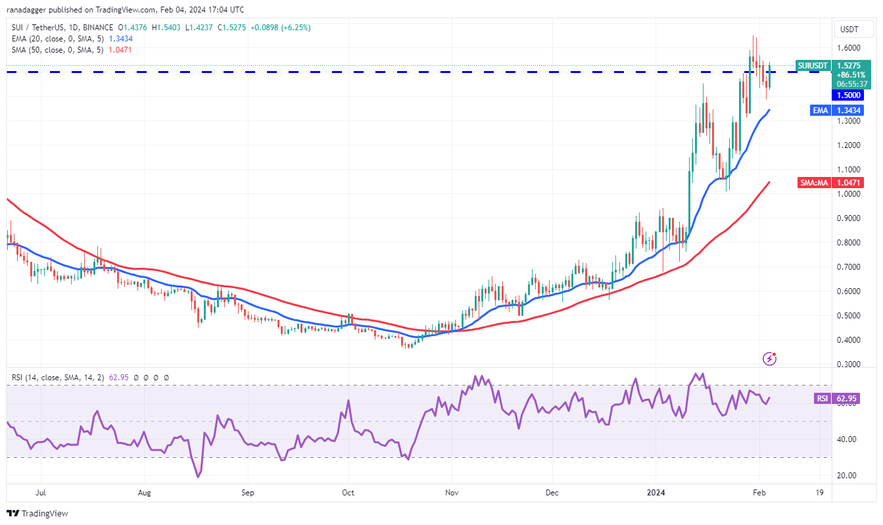Click the Jul label on the time axis
The image size is (883, 525).
point(40,492)
